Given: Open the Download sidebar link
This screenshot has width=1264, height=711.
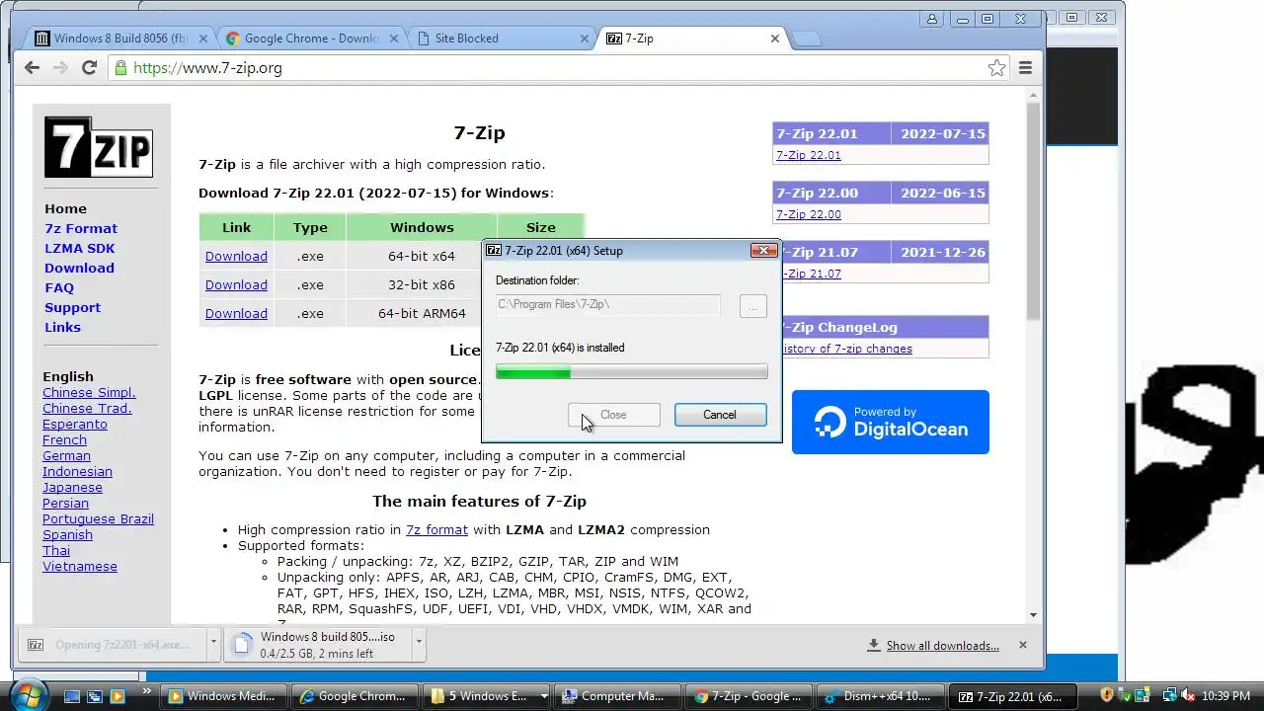Looking at the screenshot, I should click(79, 268).
